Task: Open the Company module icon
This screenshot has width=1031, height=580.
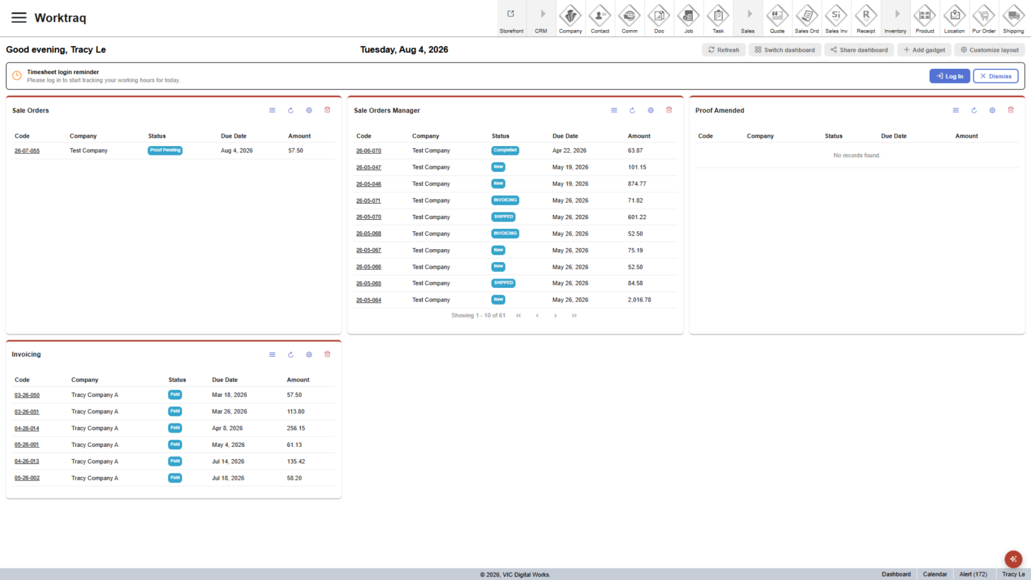Action: click(x=570, y=18)
